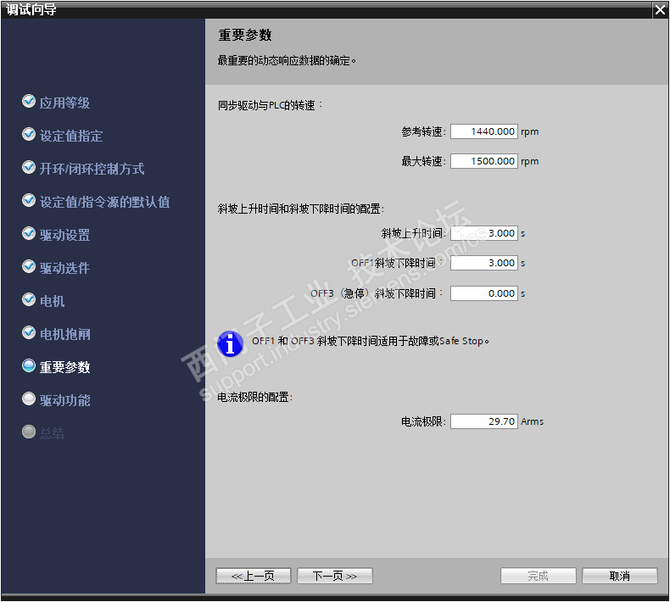Go to the 设定值指定 step
The height and width of the screenshot is (602, 670).
[71, 136]
